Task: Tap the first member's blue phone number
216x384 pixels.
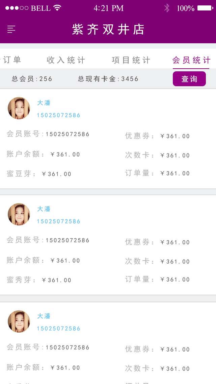Action: [x=59, y=115]
